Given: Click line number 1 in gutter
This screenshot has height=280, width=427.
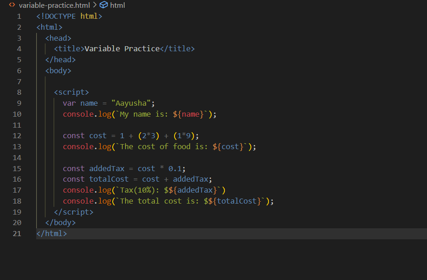Looking at the screenshot, I should [19, 16].
